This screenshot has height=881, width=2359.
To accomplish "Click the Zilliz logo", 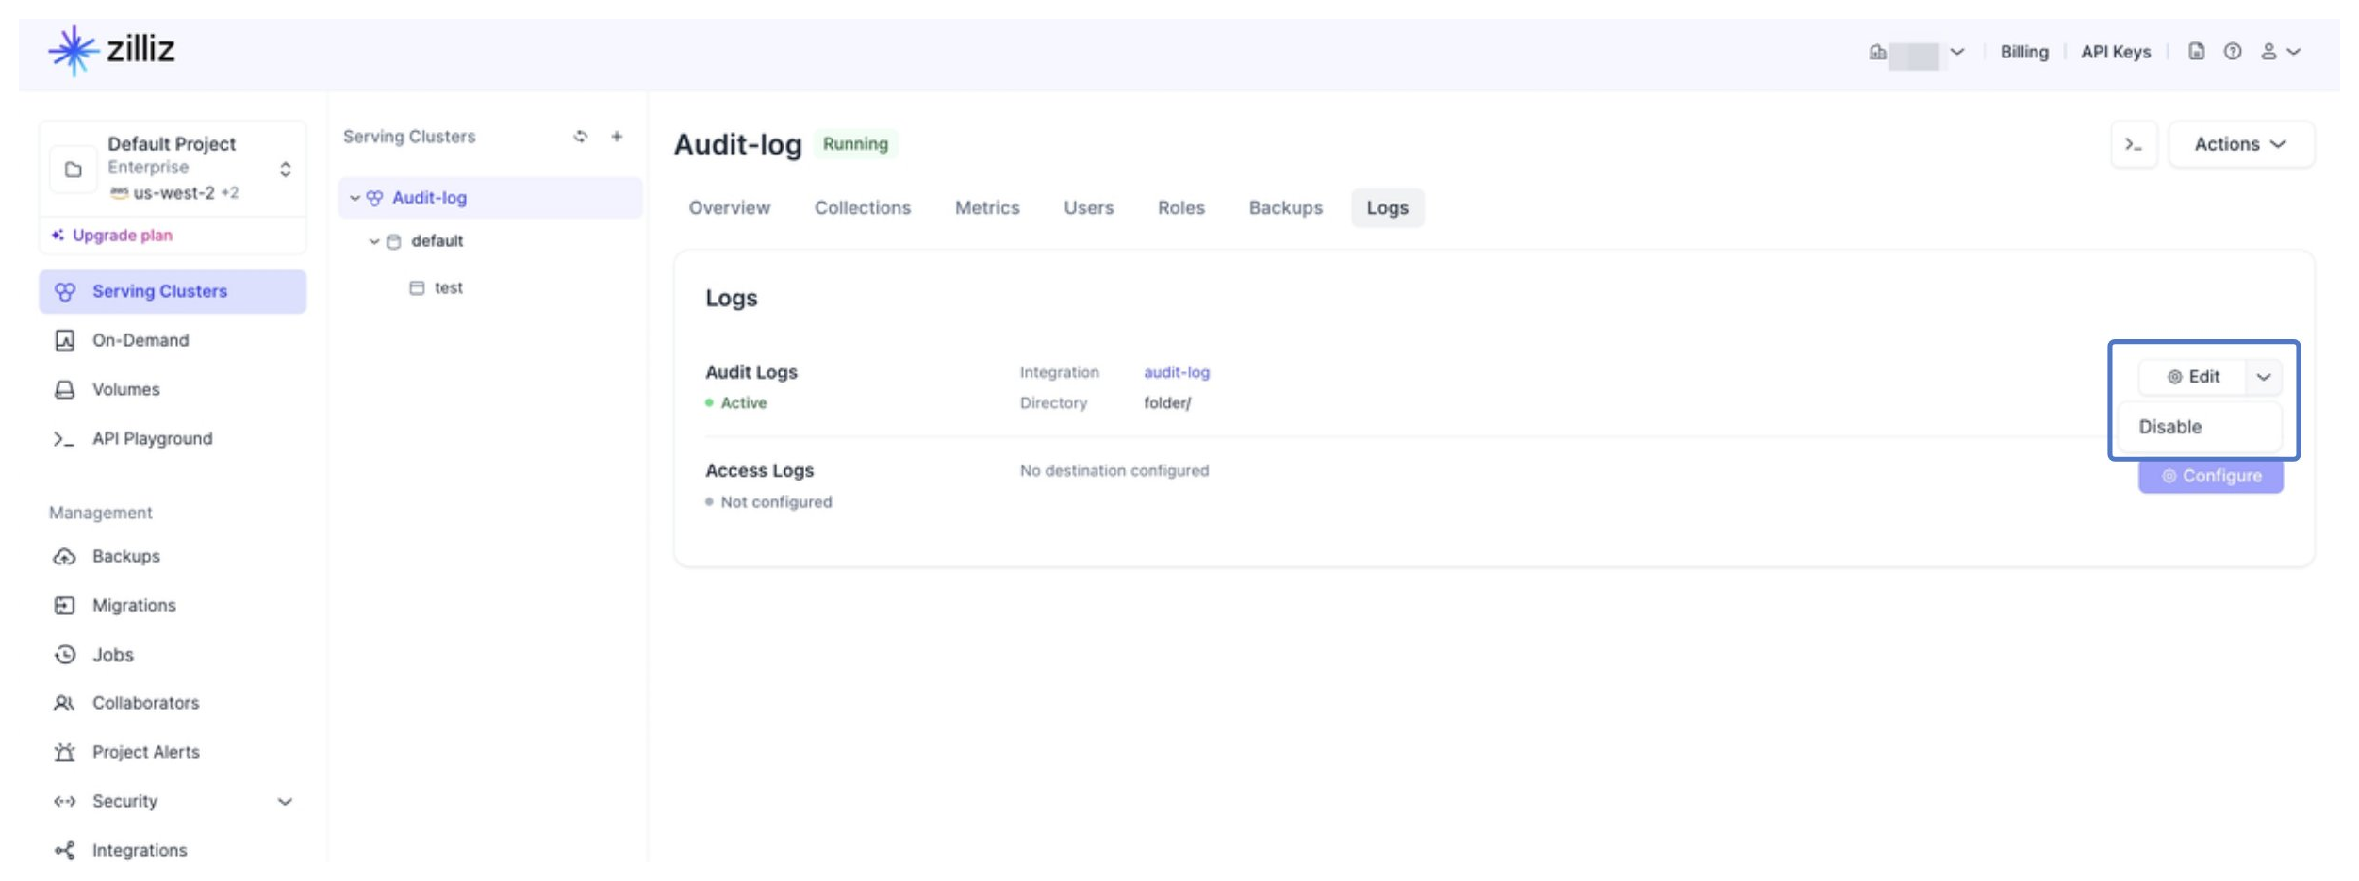I will point(112,50).
